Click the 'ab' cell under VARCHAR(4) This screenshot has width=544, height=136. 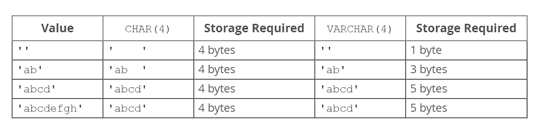pos(360,70)
